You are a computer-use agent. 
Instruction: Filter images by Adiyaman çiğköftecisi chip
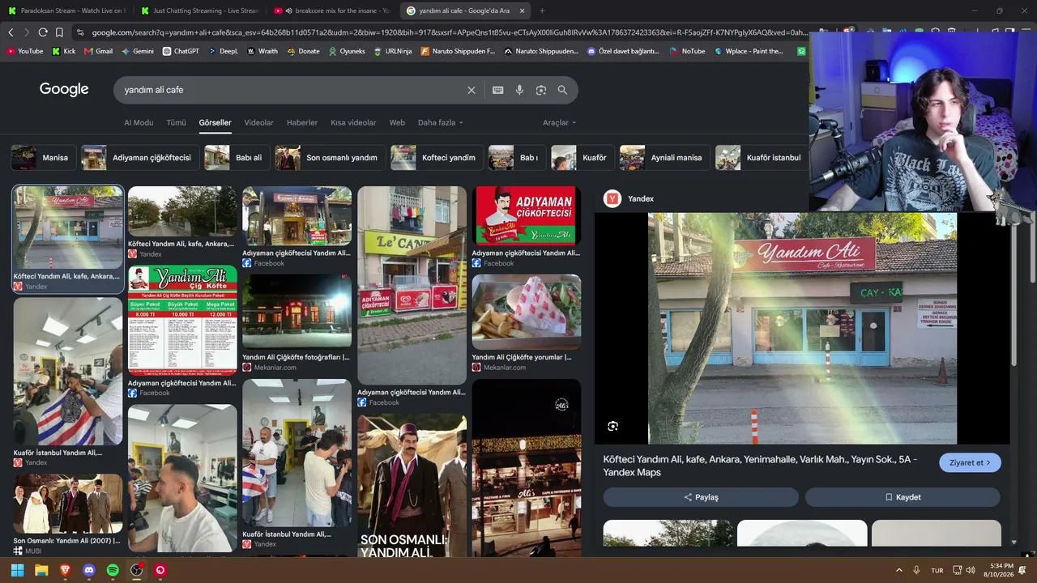(x=140, y=158)
